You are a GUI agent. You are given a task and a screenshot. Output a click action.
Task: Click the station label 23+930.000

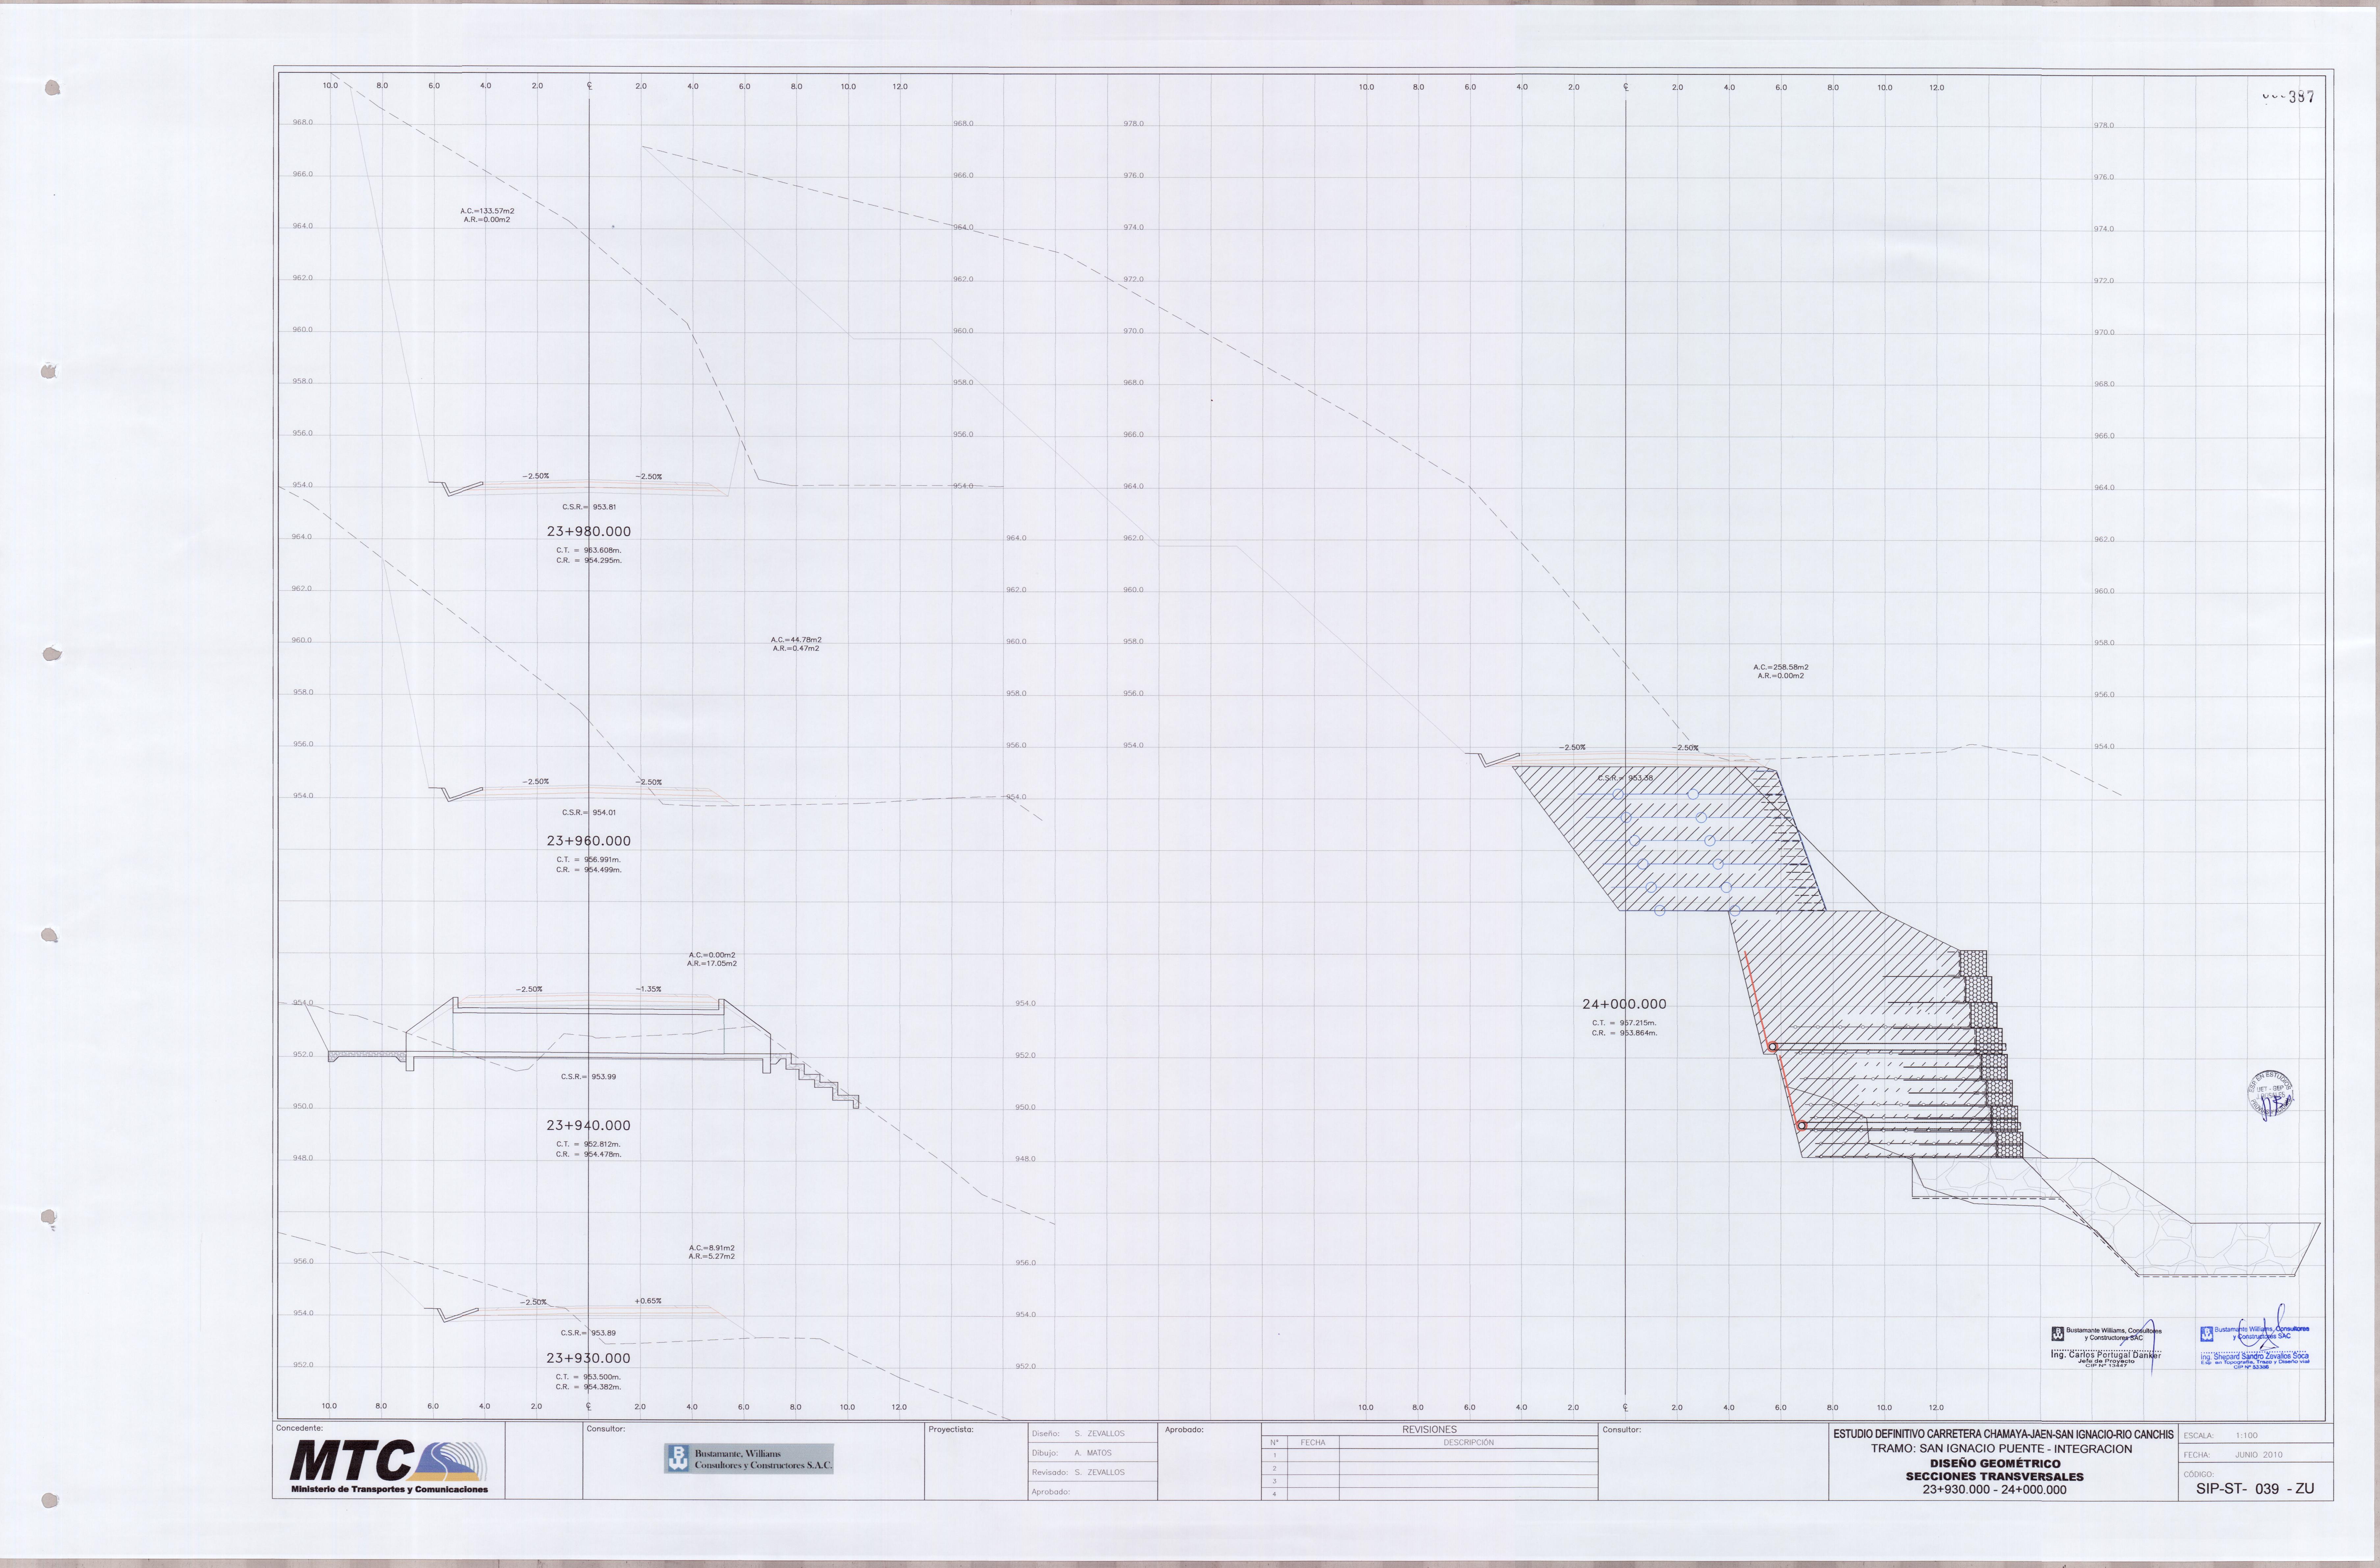click(588, 1358)
